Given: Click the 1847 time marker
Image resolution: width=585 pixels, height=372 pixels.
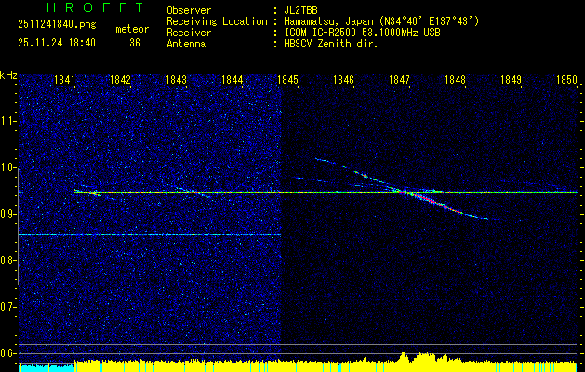Looking at the screenshot, I should (x=399, y=80).
